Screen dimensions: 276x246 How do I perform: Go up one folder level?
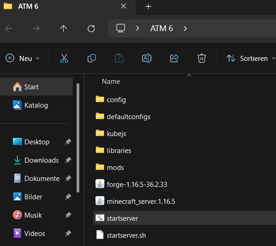64,28
